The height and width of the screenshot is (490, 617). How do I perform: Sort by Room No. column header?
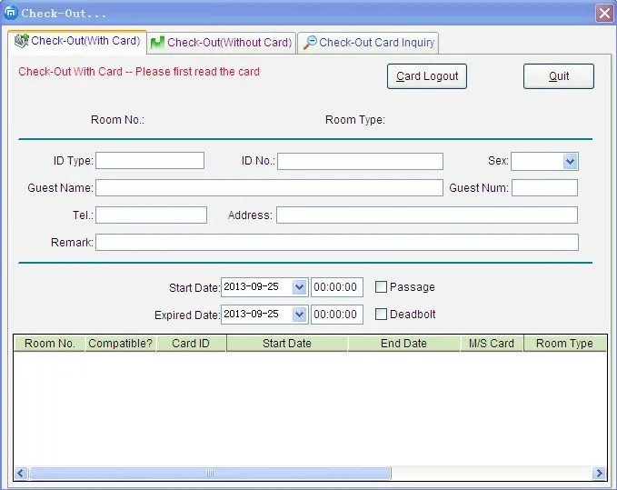point(50,344)
